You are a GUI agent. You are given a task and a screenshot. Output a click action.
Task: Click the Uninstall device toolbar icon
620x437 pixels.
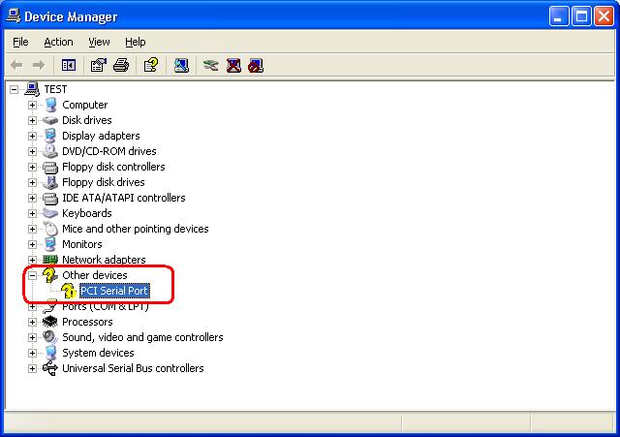(233, 65)
